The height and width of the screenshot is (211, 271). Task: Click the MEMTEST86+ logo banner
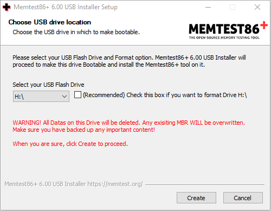[228, 30]
